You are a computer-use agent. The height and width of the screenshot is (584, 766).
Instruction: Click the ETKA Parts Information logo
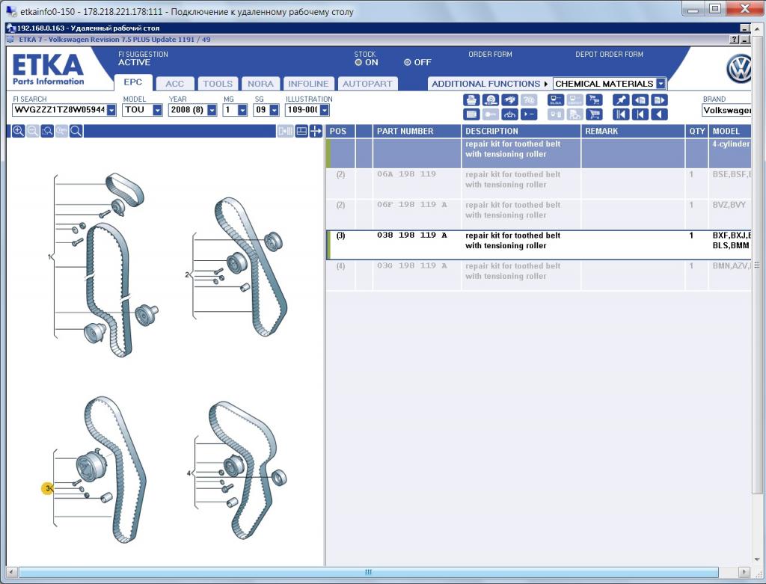[x=48, y=69]
